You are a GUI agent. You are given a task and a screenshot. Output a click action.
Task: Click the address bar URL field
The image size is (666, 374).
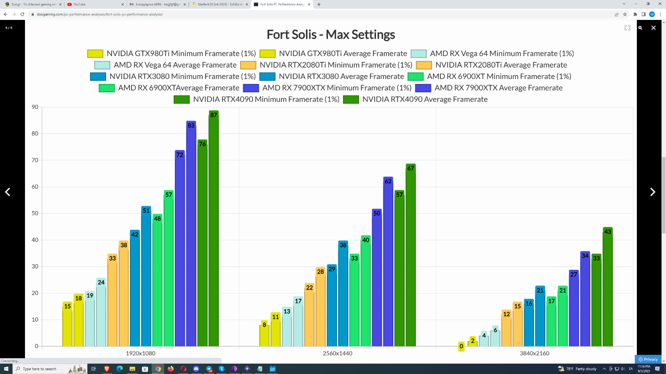(321, 14)
